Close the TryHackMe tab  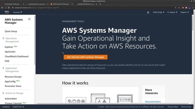(23, 4)
